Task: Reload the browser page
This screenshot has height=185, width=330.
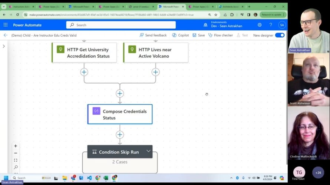Action: [x=17, y=15]
